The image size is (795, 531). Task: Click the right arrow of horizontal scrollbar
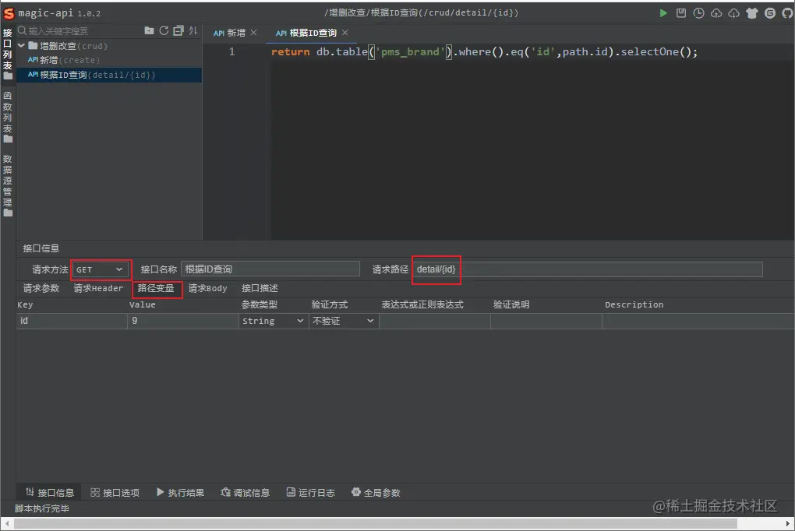pos(787,523)
